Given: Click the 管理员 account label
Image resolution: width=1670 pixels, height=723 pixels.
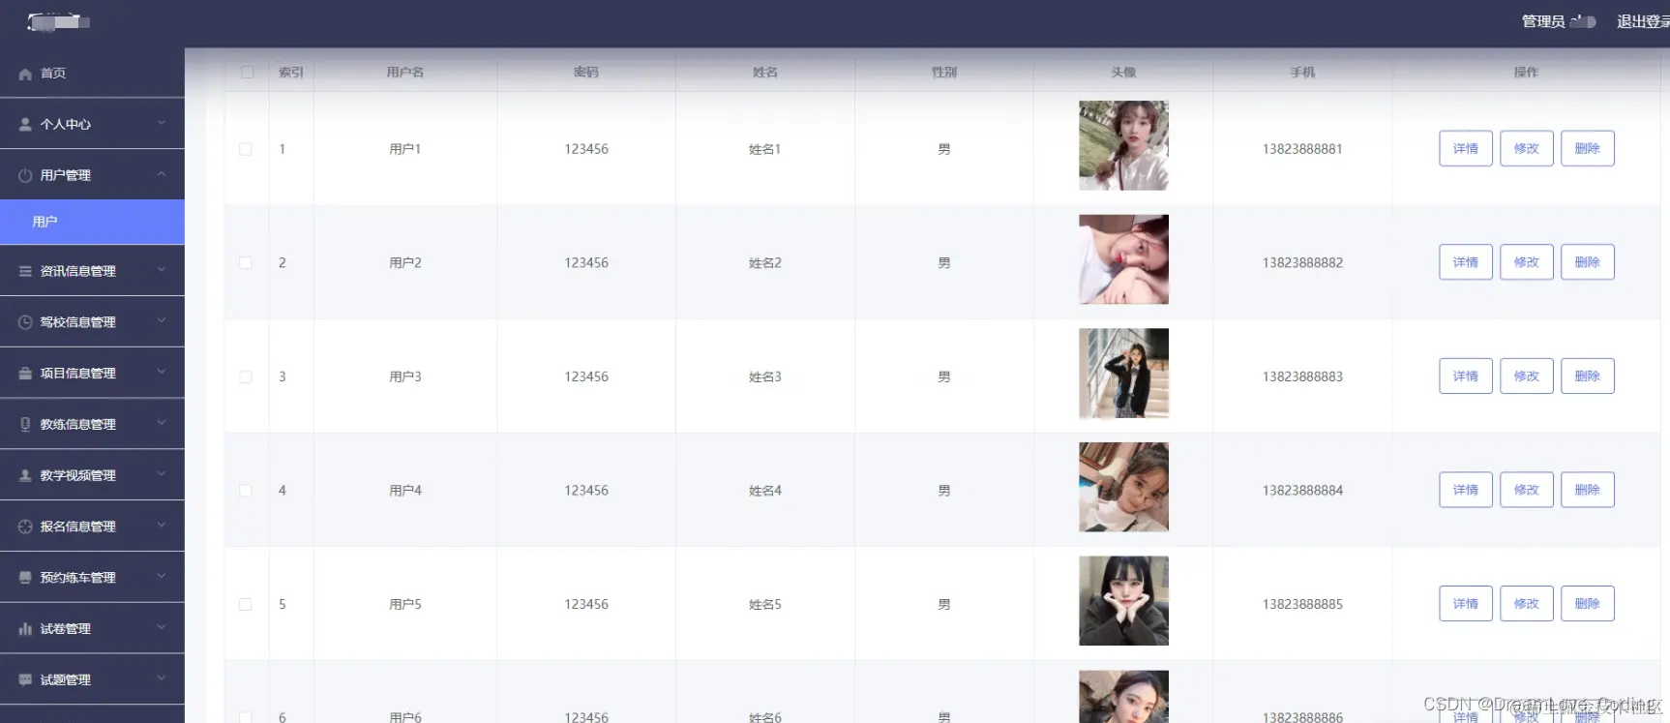Looking at the screenshot, I should point(1543,21).
